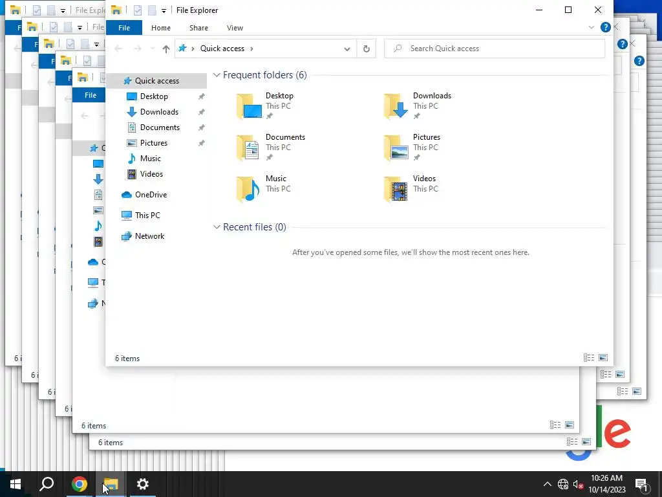
Task: Expand the ribbon using the chevron
Action: pyautogui.click(x=591, y=27)
